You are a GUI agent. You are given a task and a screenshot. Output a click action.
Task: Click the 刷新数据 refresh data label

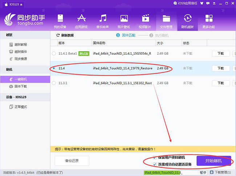tap(68, 35)
